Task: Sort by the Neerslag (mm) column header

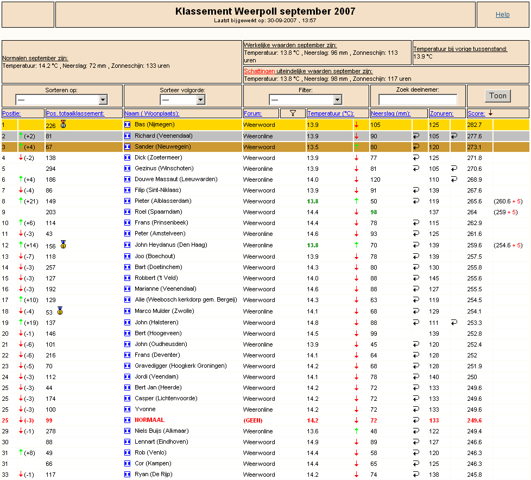Action: (x=390, y=114)
